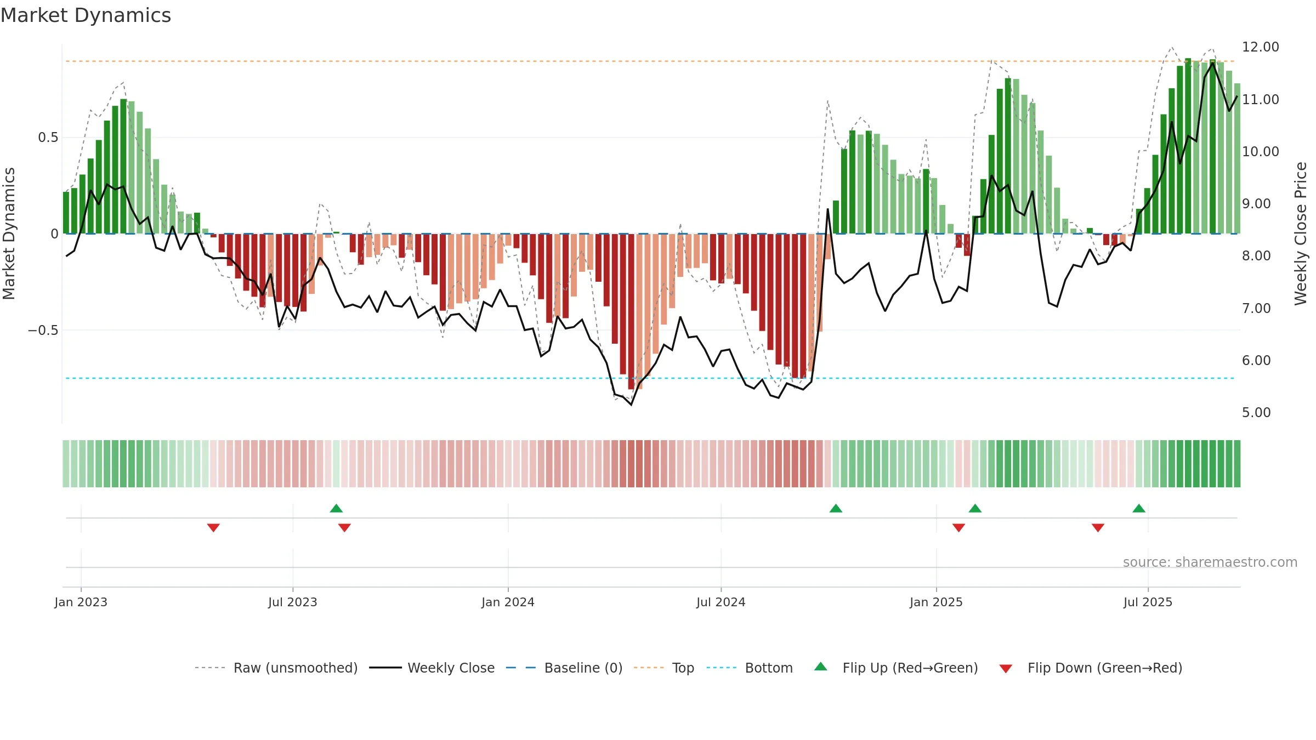Viewport: 1316px width, 740px height.
Task: Click the green flip-up marker near Feb 2025
Action: click(975, 508)
